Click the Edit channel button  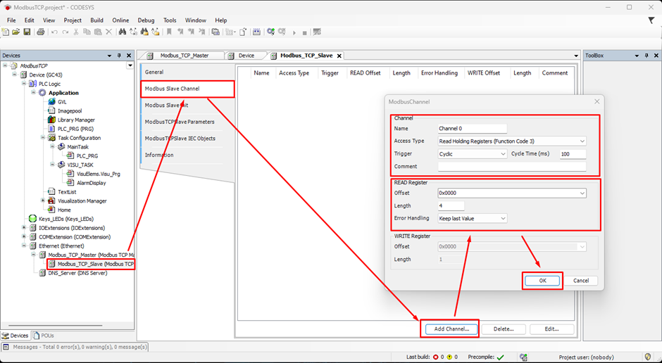[x=551, y=329]
